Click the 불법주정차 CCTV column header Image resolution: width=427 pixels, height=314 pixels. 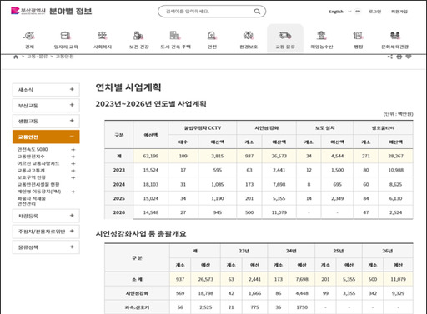point(203,128)
